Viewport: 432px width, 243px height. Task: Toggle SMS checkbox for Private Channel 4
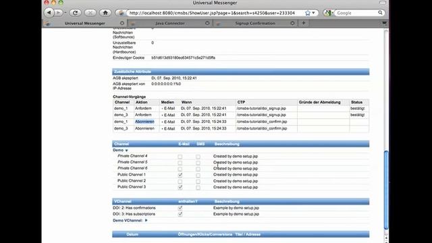tap(198, 157)
